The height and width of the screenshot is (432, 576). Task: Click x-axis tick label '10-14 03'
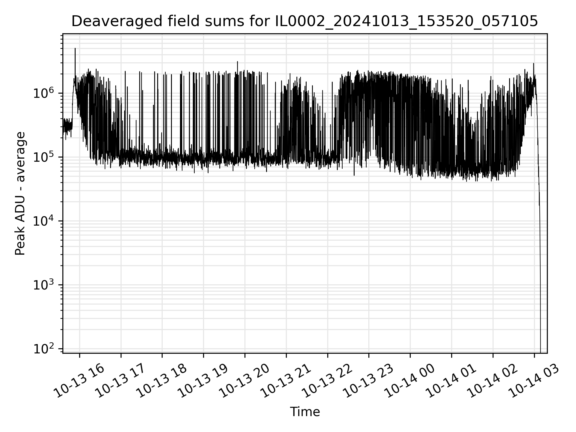click(534, 381)
